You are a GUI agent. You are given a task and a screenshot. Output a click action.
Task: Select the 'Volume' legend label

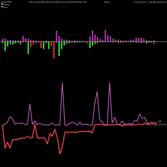(6, 5)
